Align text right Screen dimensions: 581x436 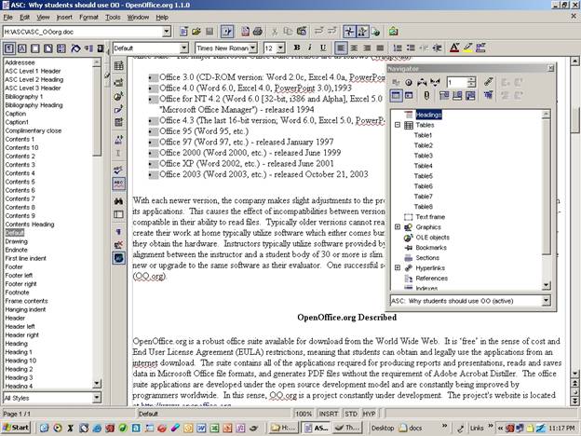tap(367, 48)
